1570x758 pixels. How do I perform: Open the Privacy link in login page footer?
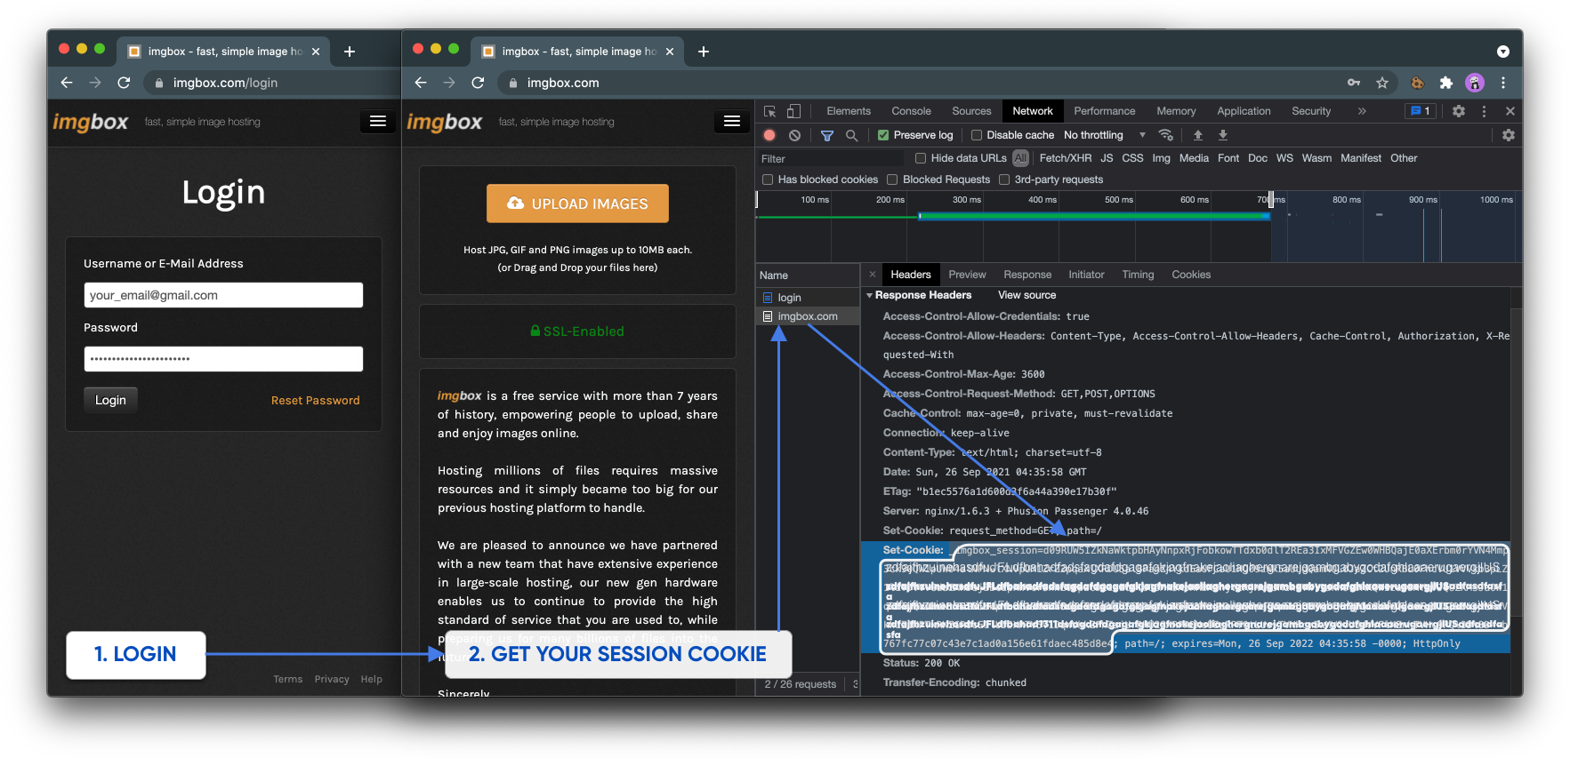tap(332, 679)
